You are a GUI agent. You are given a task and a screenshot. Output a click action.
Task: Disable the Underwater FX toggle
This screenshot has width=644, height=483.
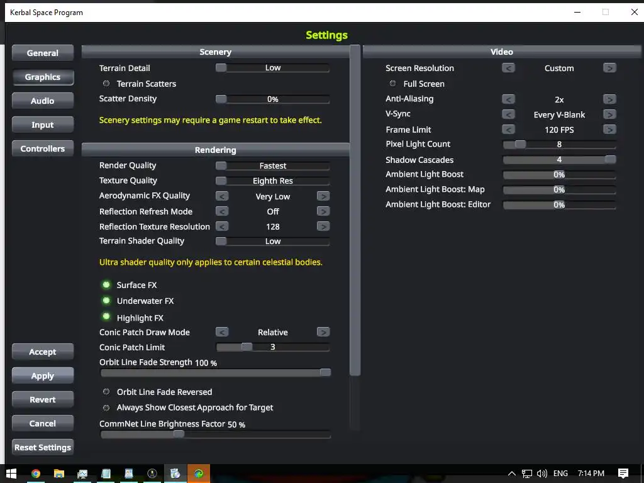pyautogui.click(x=106, y=301)
